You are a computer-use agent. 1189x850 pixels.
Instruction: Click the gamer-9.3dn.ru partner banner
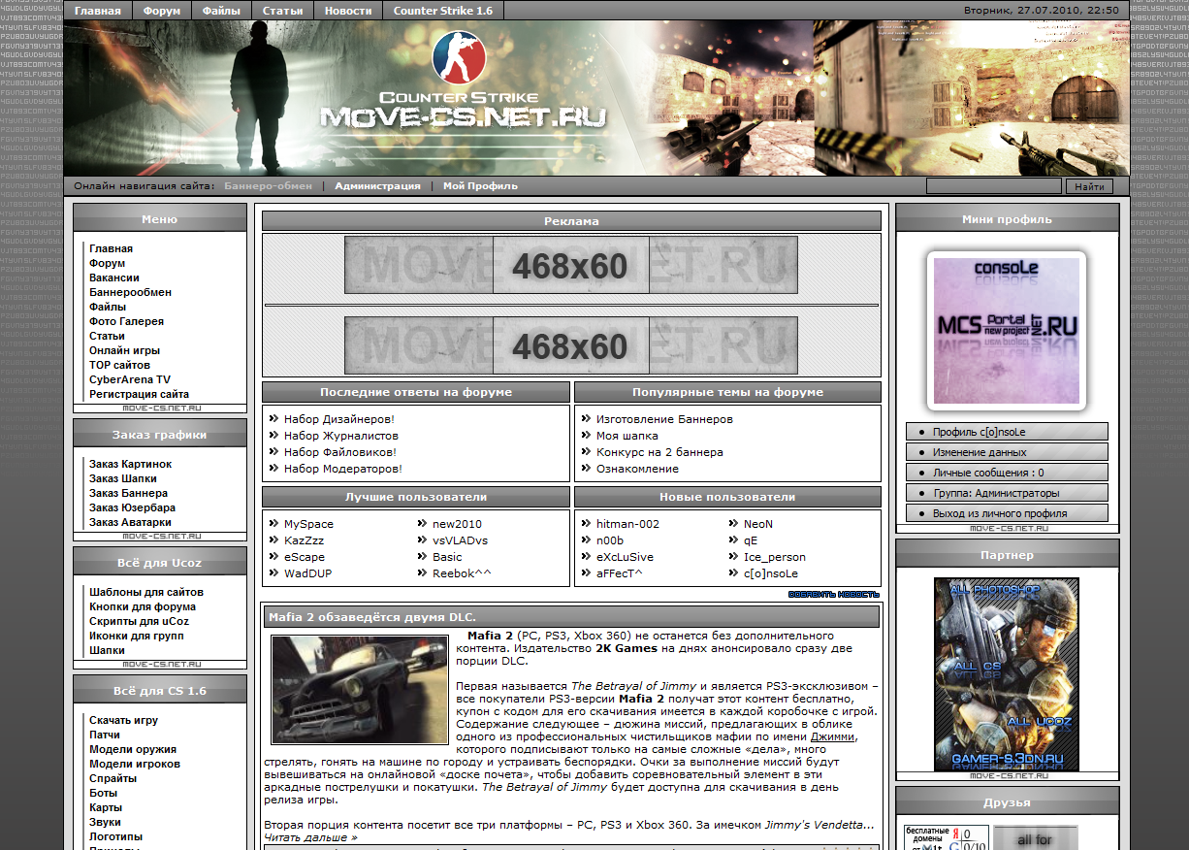click(x=1007, y=674)
